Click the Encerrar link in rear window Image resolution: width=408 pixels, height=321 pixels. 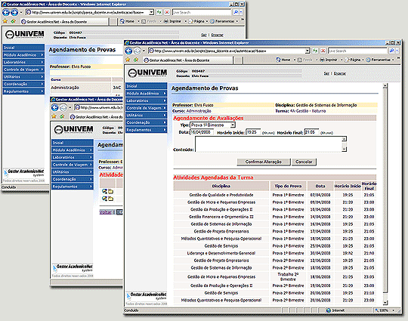coord(217,35)
